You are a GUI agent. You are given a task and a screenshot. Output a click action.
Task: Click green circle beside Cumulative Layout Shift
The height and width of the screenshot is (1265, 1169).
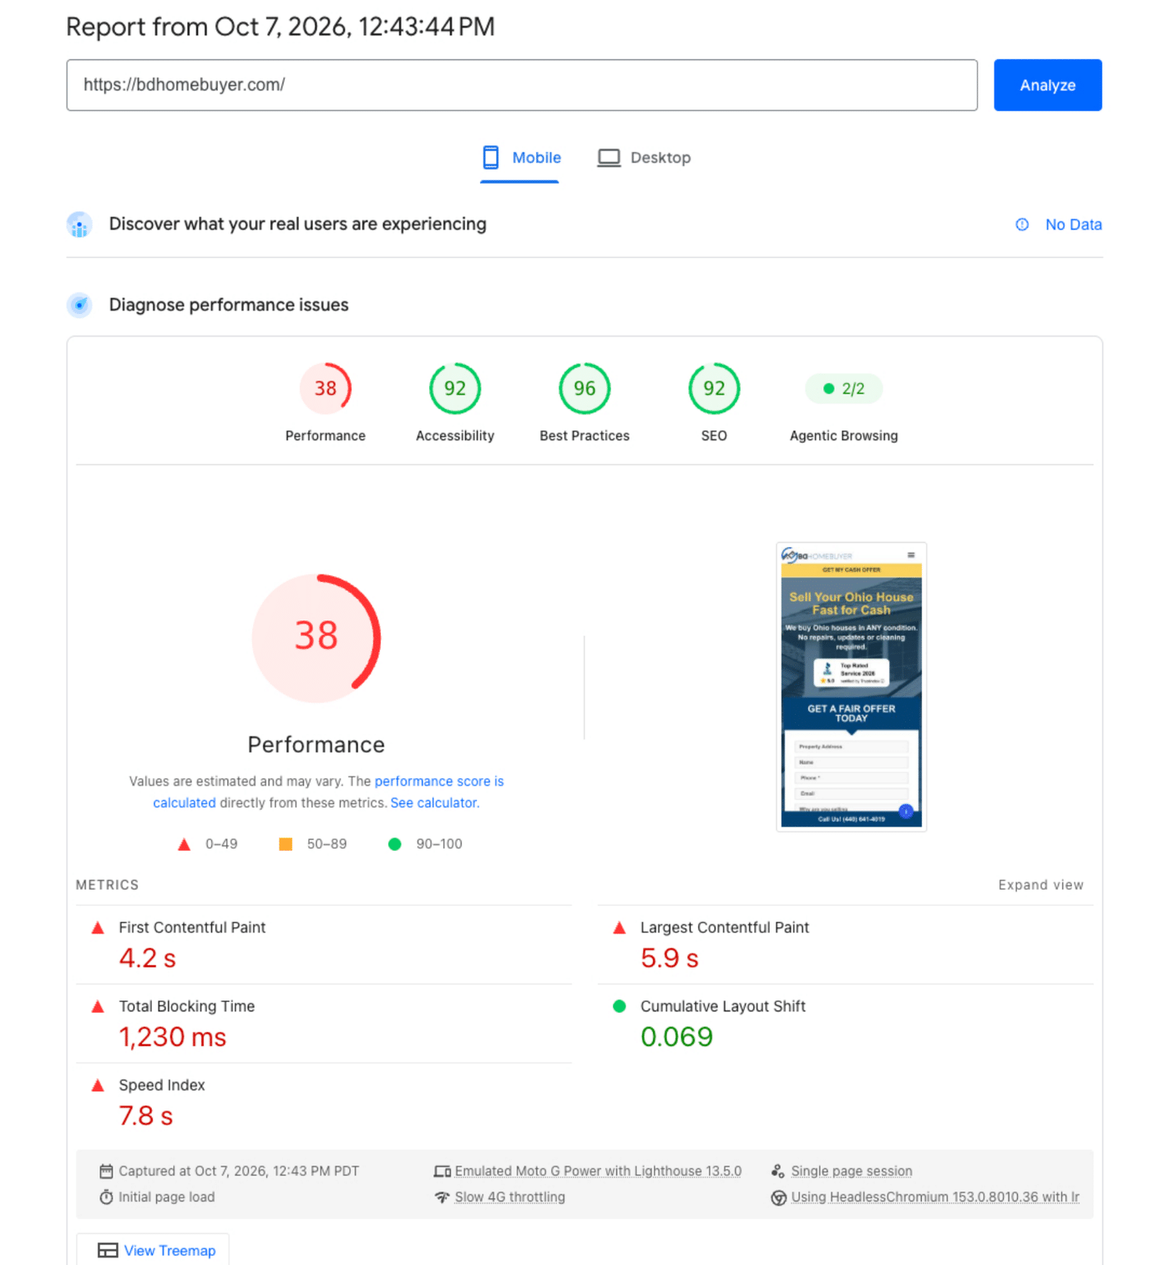(620, 1006)
